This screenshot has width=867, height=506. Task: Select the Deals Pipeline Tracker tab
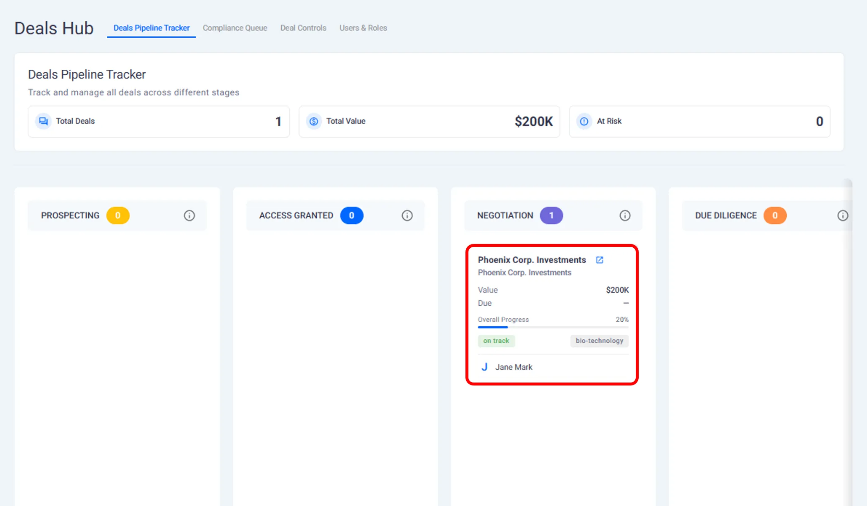tap(151, 28)
